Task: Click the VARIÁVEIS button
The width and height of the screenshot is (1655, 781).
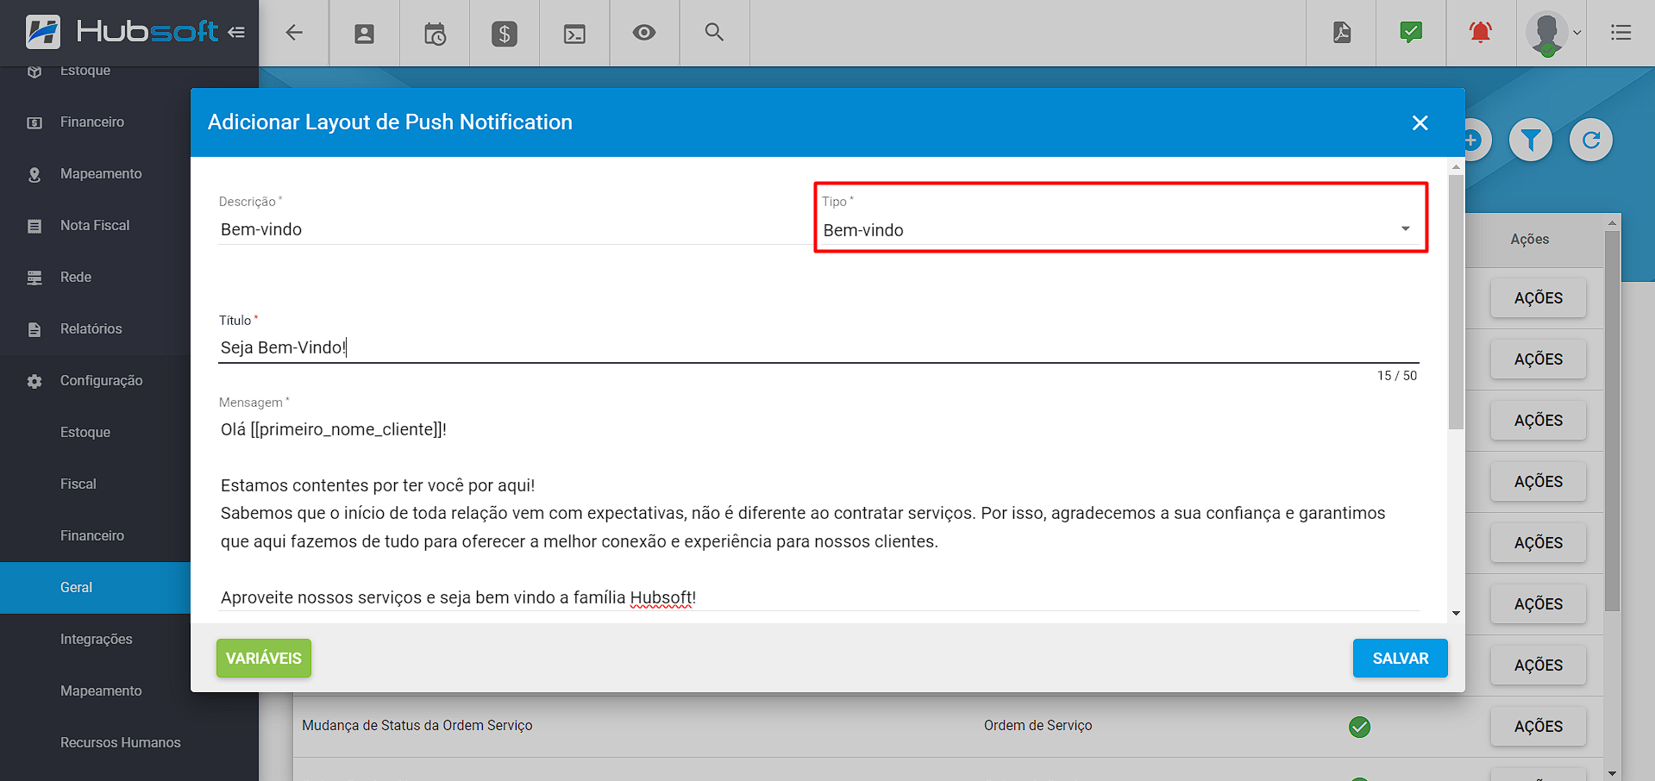Action: [264, 658]
